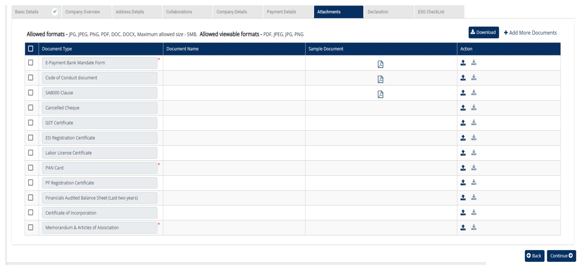The height and width of the screenshot is (268, 580).
Task: Click the Document Name column header
Action: (234, 49)
